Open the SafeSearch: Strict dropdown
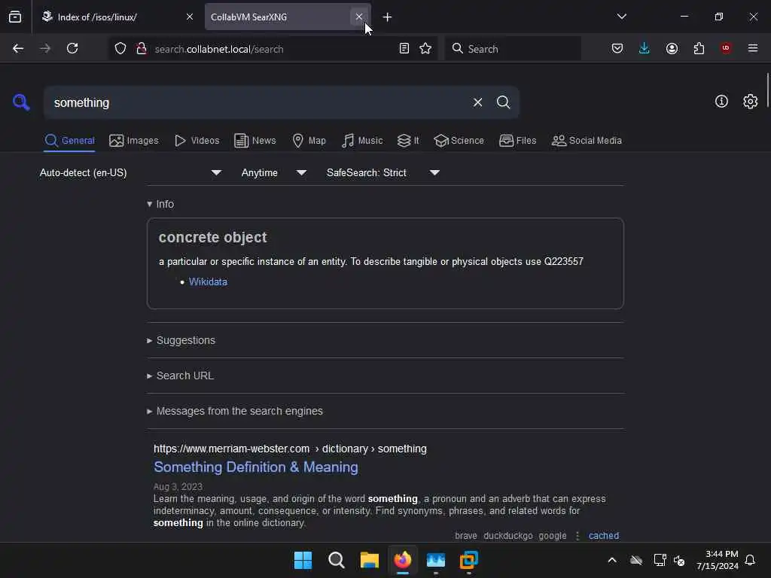Image resolution: width=771 pixels, height=578 pixels. pyautogui.click(x=383, y=172)
